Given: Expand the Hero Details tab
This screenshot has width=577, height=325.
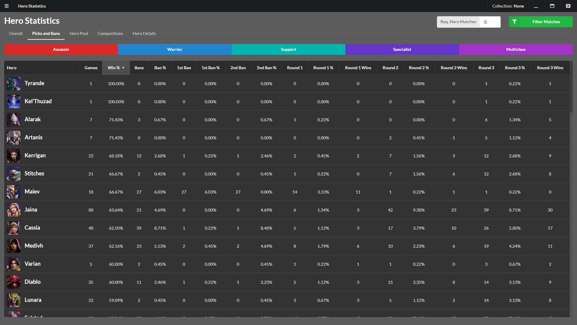Looking at the screenshot, I should [144, 33].
